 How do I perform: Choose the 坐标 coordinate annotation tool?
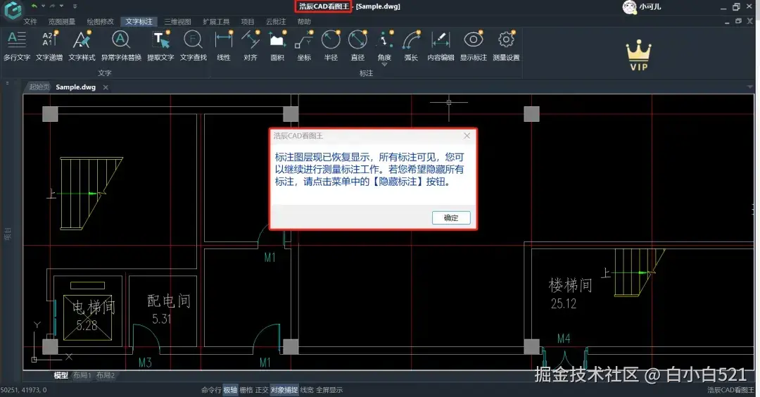click(304, 46)
